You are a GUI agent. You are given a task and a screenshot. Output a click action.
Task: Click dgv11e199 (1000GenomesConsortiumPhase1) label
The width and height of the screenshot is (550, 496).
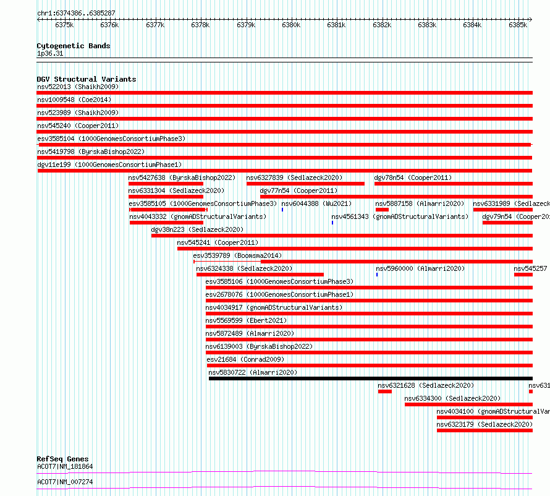(x=109, y=165)
